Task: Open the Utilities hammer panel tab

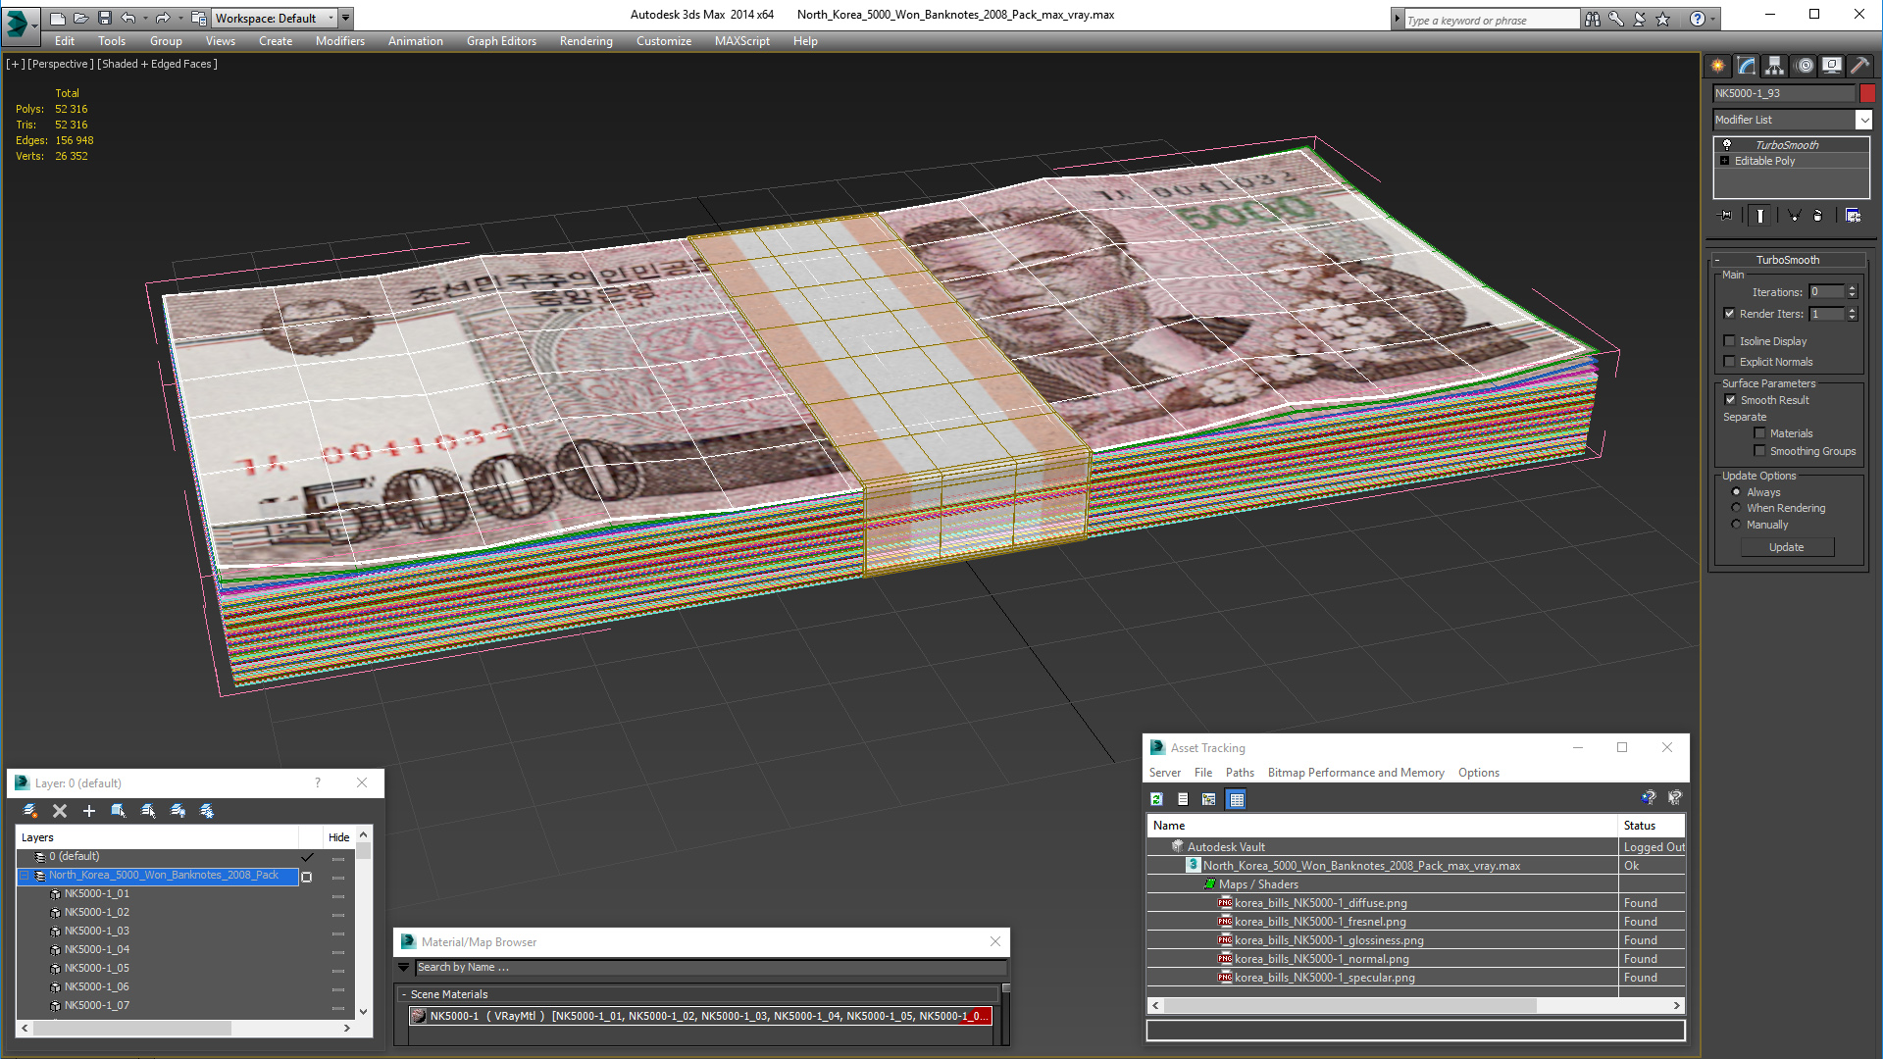Action: coord(1859,66)
